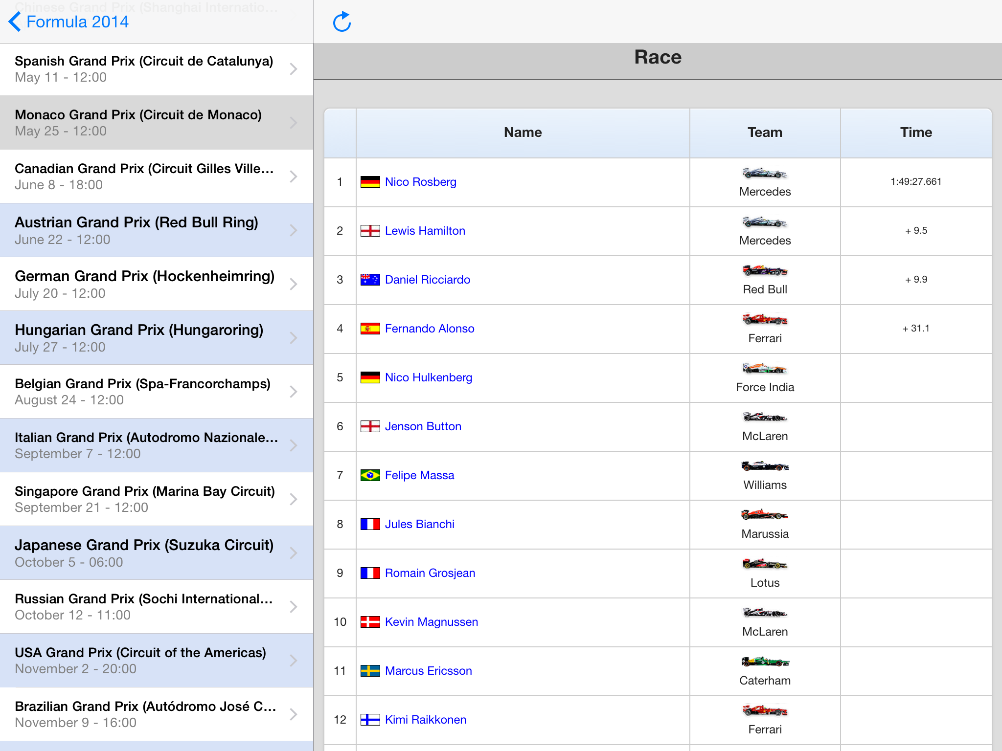Image resolution: width=1002 pixels, height=751 pixels.
Task: Click Ferrari car icon in Alonso's row
Action: 765,319
